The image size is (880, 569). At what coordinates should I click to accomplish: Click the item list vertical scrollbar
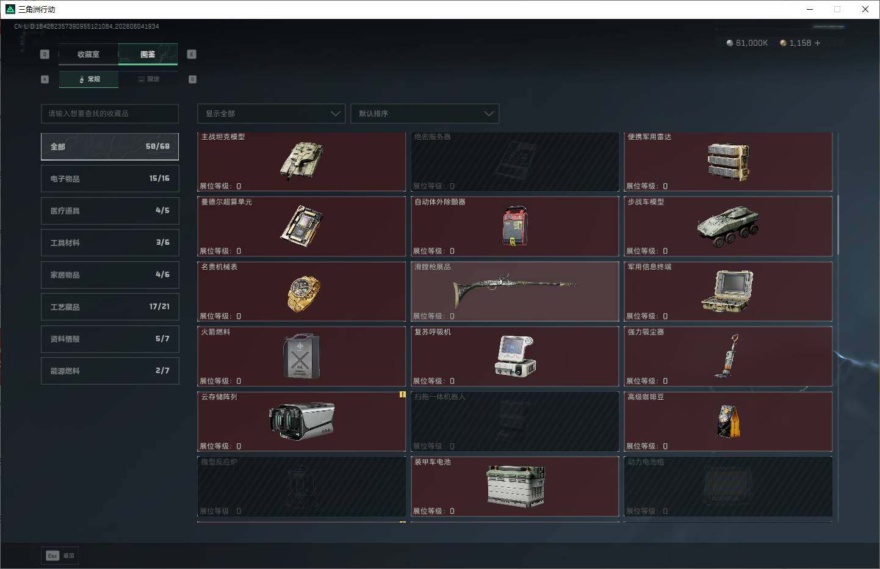click(838, 225)
